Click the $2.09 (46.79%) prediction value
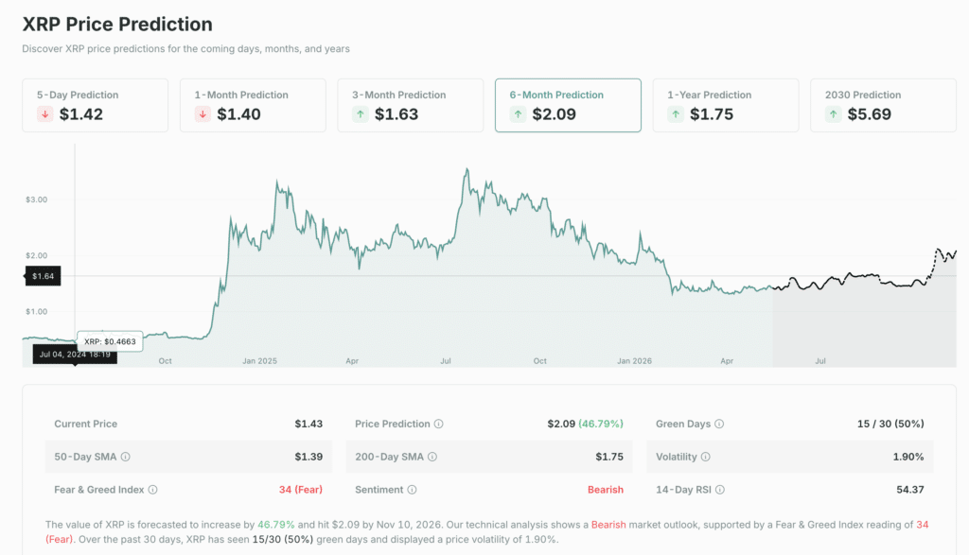 (585, 424)
